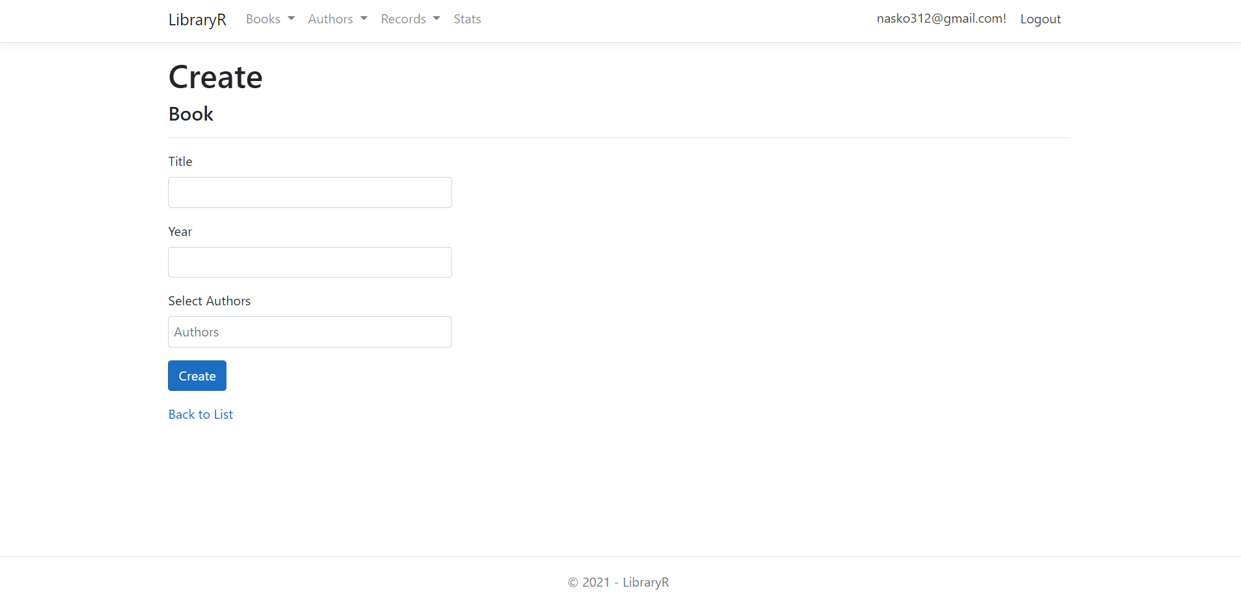Open nasko312@gmail.com account profile

(x=941, y=18)
